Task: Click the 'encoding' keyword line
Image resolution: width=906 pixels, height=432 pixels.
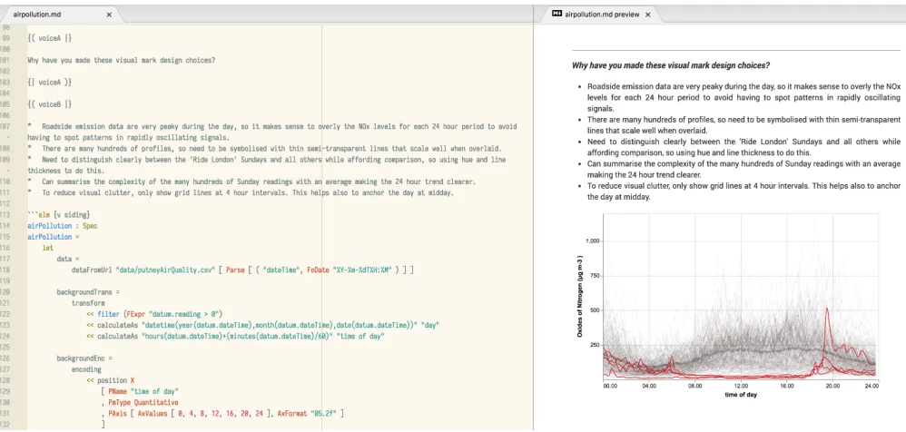Action: [86, 369]
